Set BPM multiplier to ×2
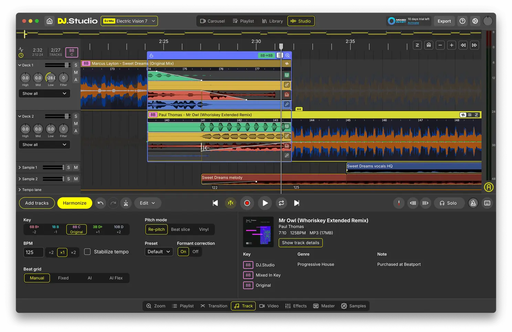This screenshot has width=512, height=332. pos(73,252)
